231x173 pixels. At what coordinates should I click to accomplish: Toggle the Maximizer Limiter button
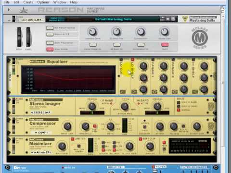pyautogui.click(x=73, y=139)
